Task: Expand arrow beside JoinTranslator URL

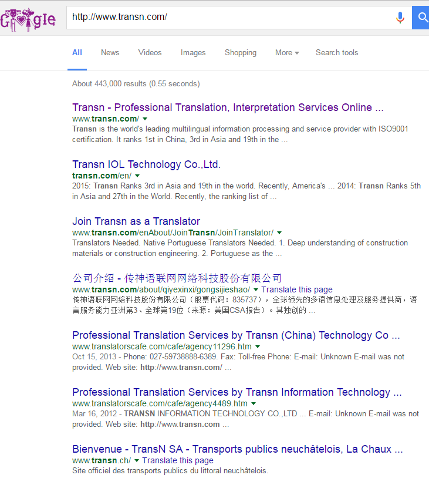Action: (x=279, y=233)
